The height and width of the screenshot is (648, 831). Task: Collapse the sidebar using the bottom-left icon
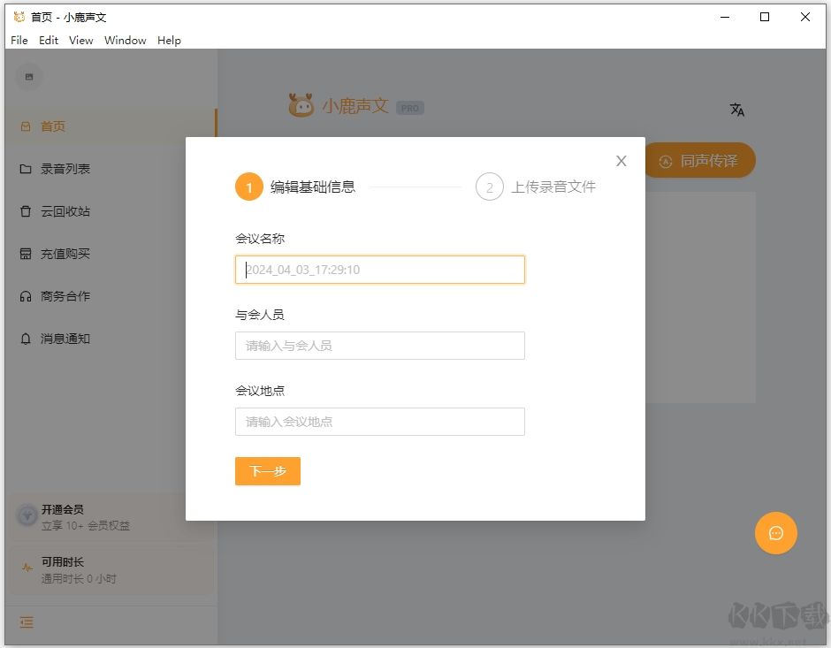pyautogui.click(x=26, y=622)
